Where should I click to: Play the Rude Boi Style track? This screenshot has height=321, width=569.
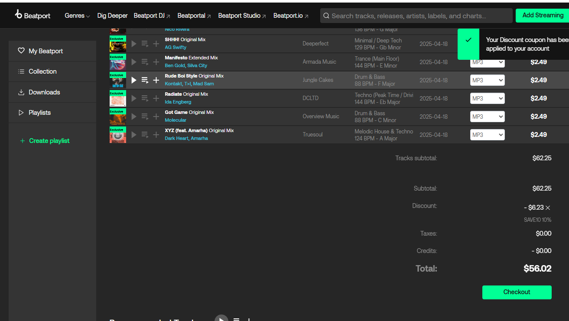(x=133, y=80)
